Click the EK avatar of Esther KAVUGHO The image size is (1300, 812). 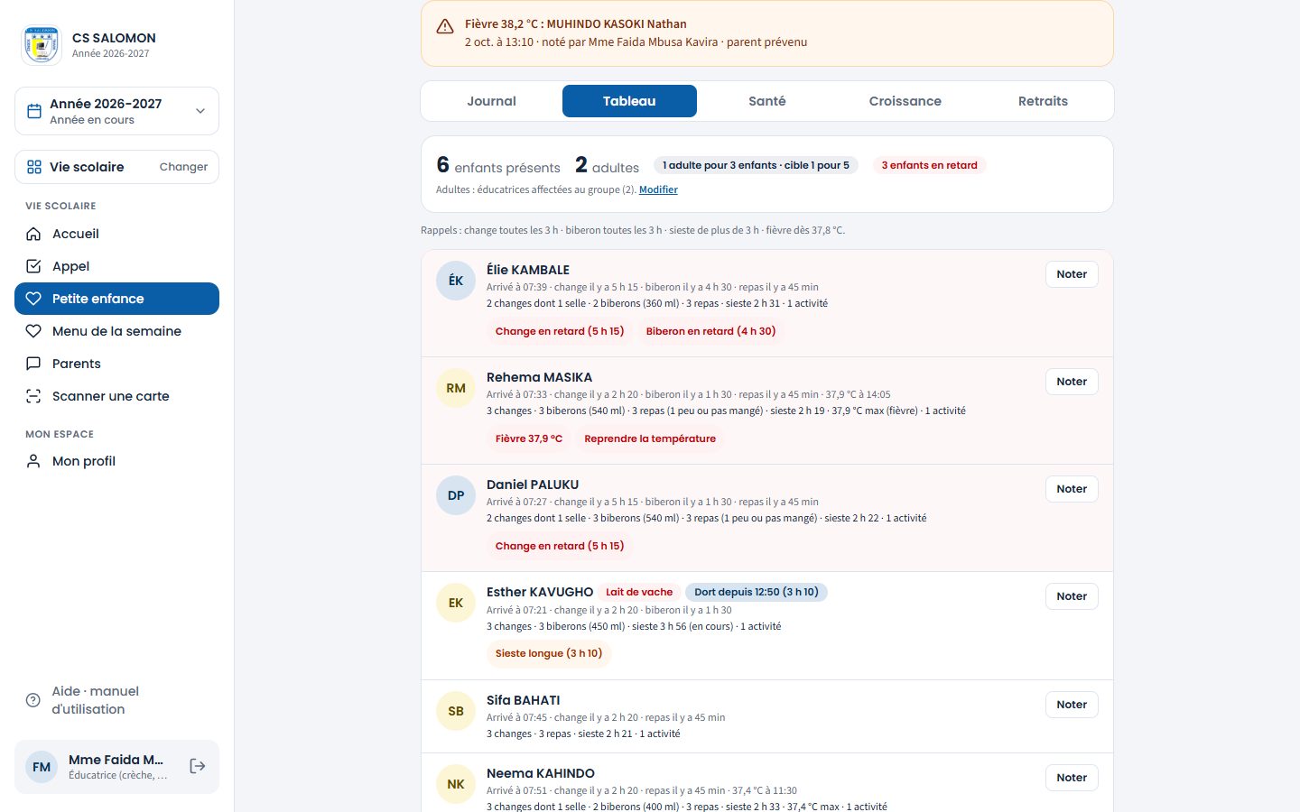point(456,603)
